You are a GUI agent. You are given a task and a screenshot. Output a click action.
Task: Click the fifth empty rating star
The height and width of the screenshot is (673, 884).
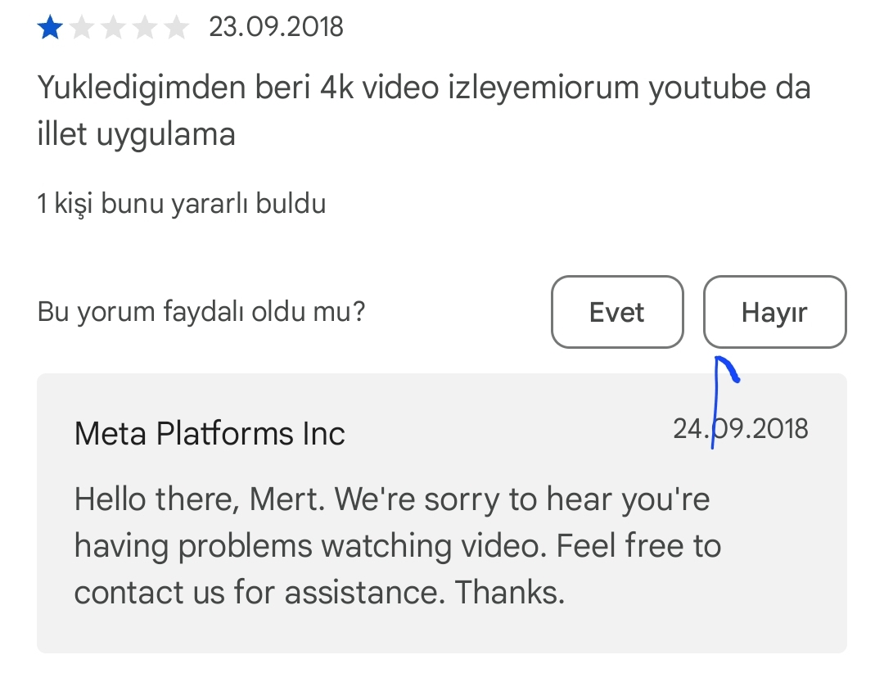click(x=176, y=28)
